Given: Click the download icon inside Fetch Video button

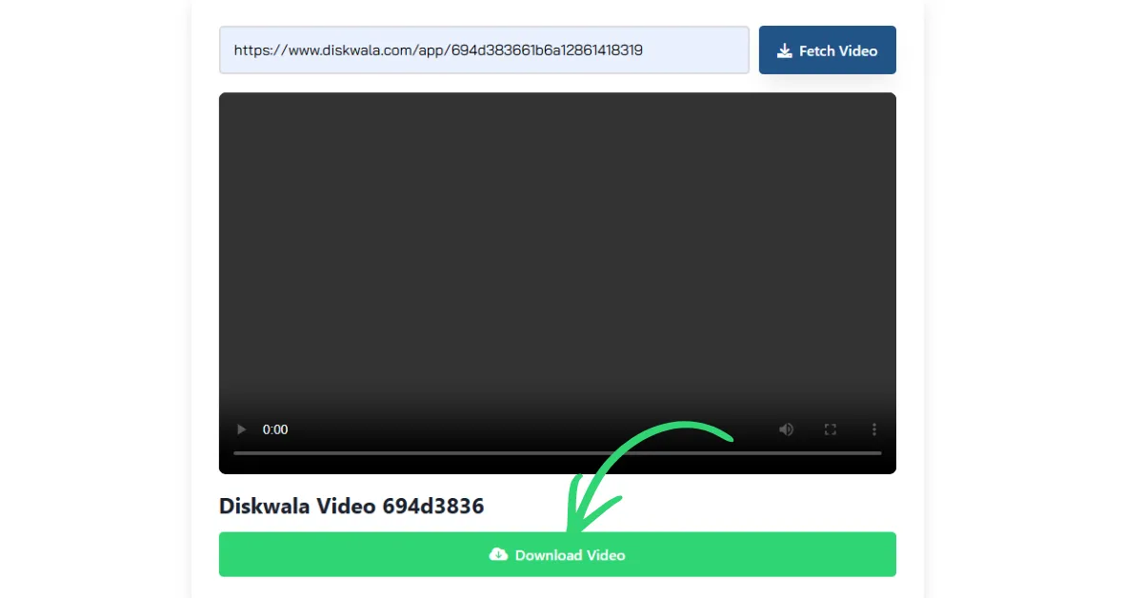Looking at the screenshot, I should [x=784, y=50].
